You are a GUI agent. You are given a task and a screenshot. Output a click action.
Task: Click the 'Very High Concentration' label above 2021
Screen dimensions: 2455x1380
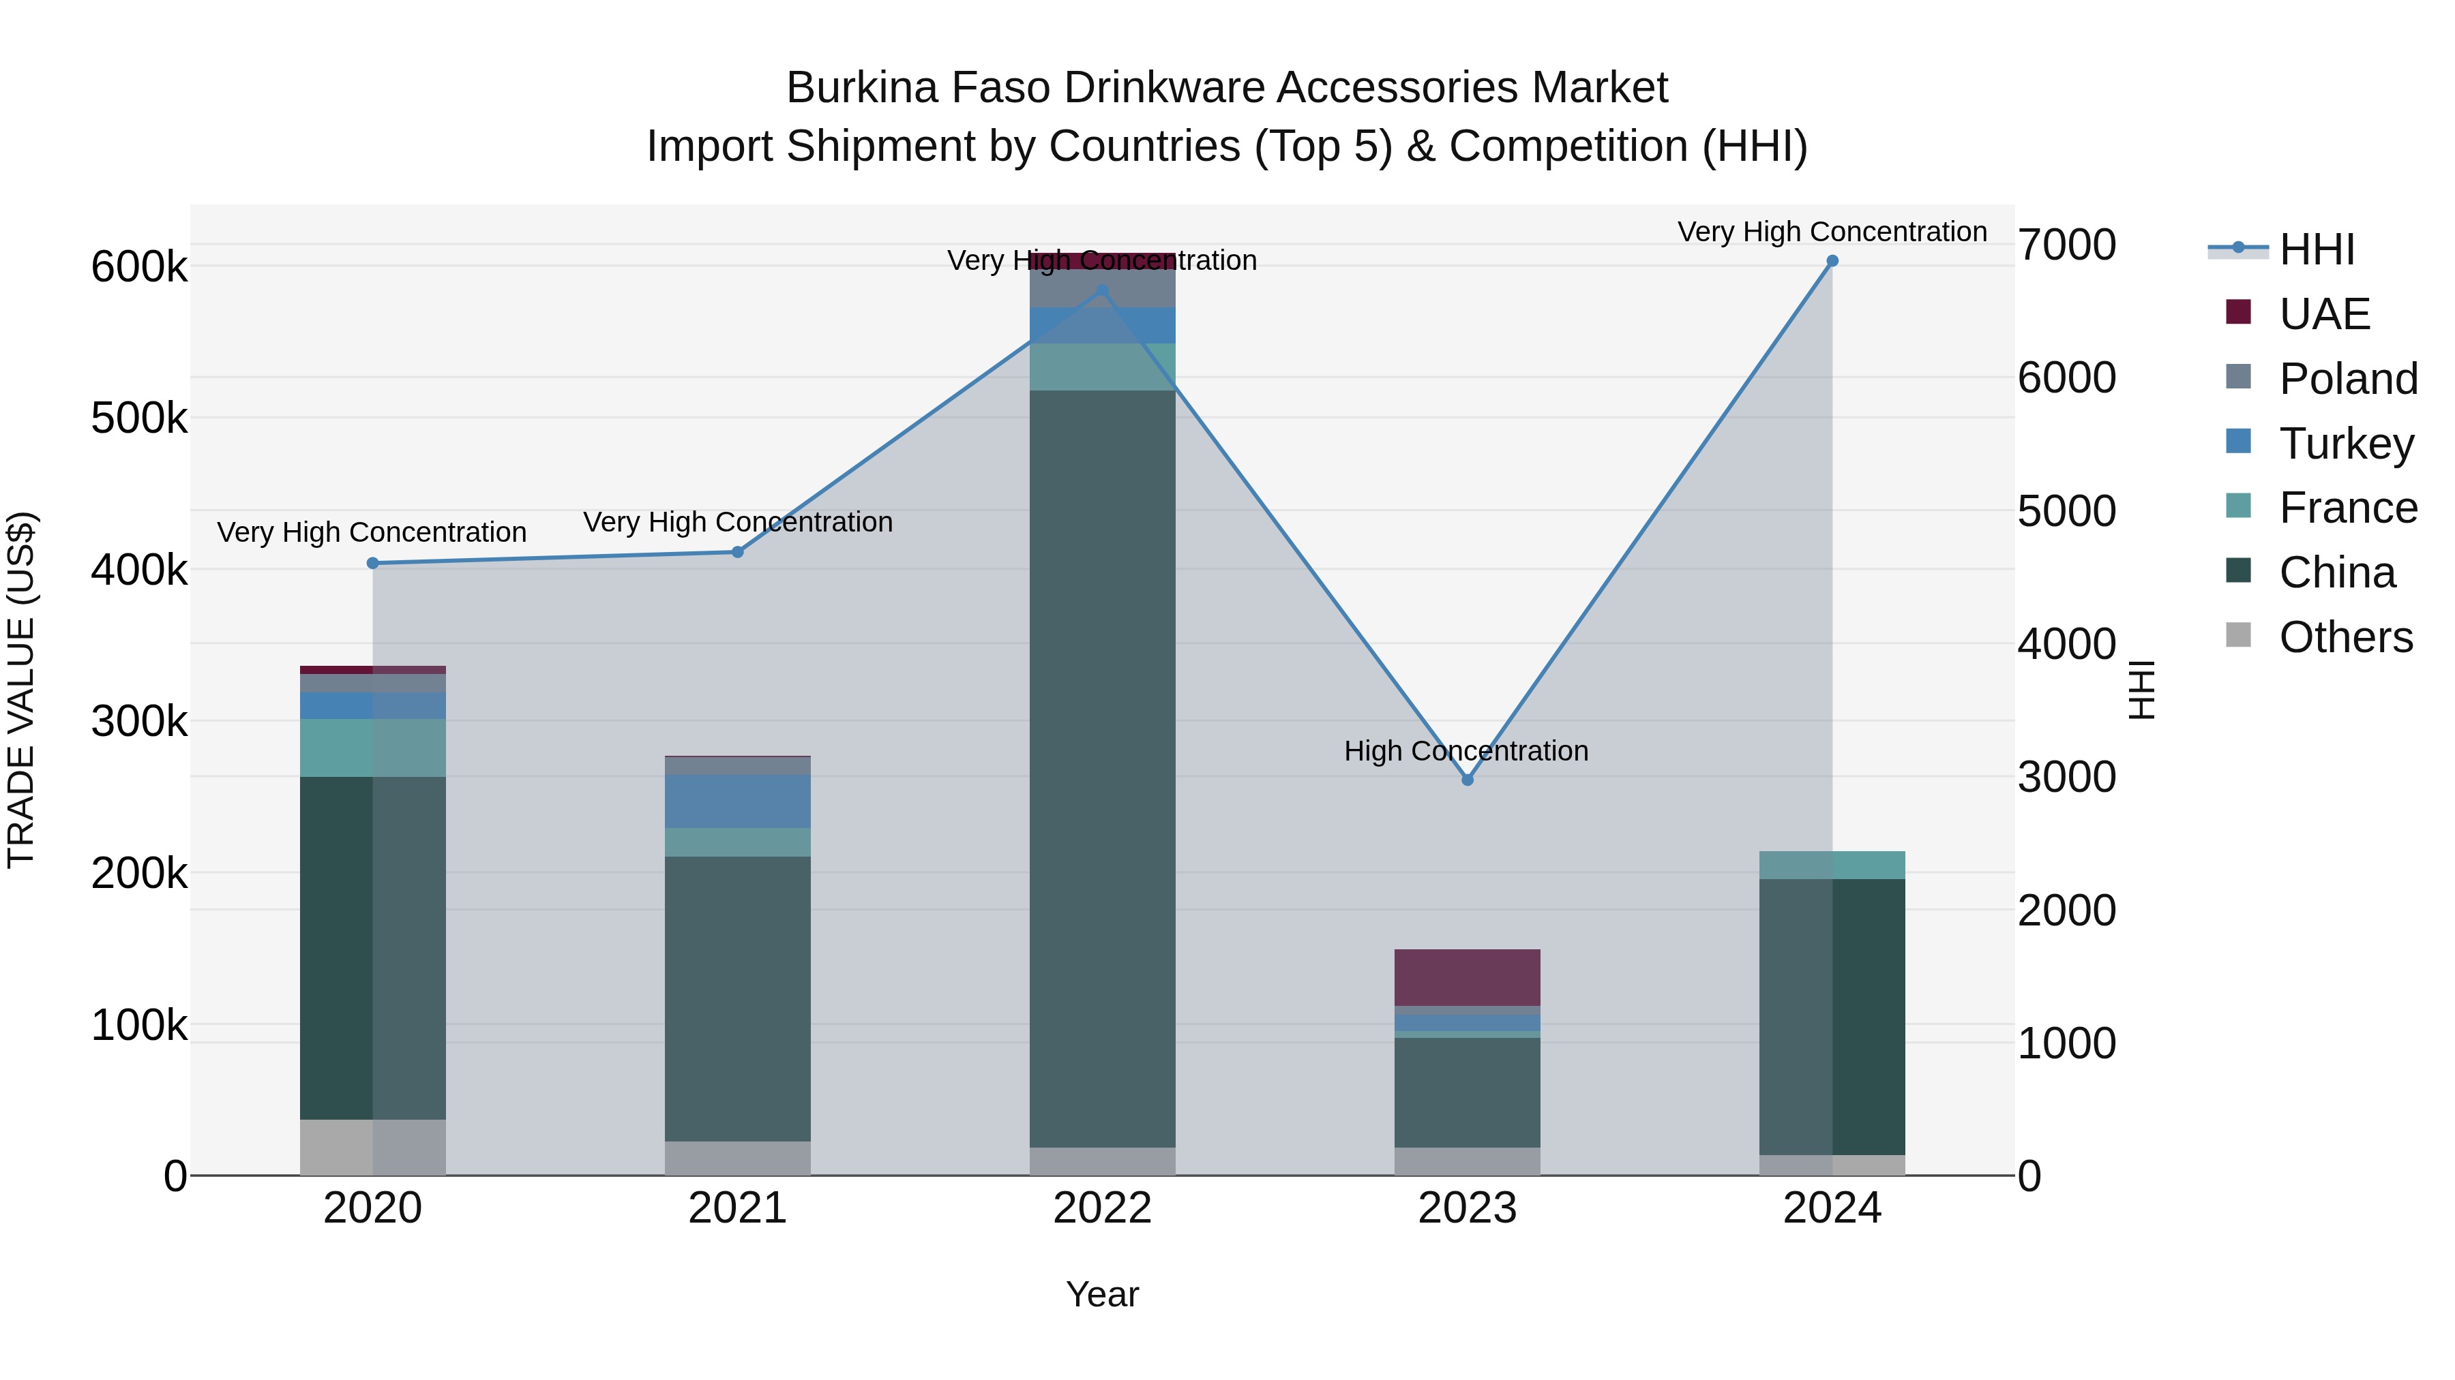click(x=738, y=522)
